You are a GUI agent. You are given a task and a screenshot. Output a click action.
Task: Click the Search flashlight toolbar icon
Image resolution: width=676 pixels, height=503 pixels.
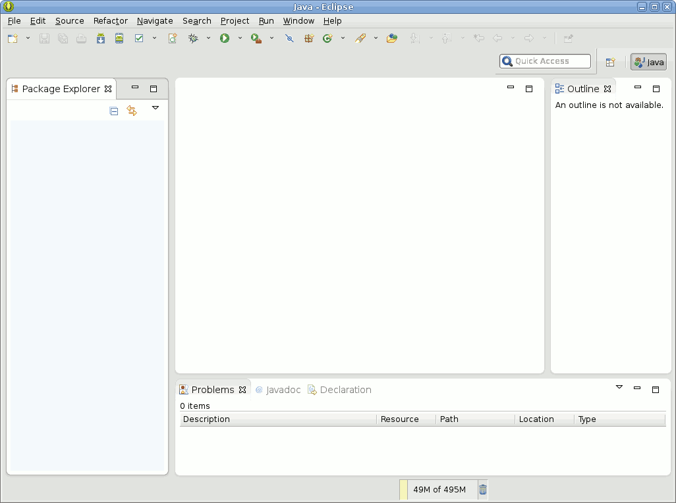(360, 38)
